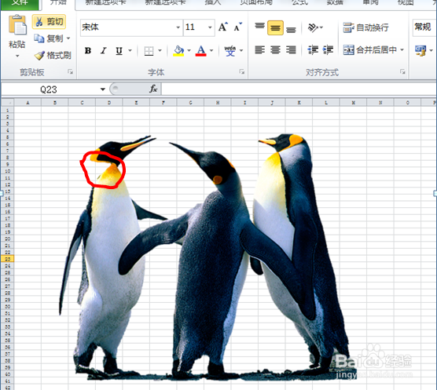The width and height of the screenshot is (437, 390).
Task: Toggle Bold formatting
Action: coord(88,51)
